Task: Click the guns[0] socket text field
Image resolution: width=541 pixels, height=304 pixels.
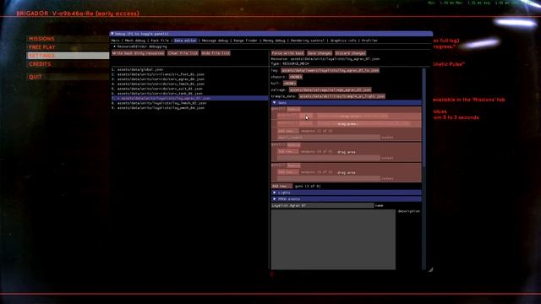Action: click(x=329, y=138)
